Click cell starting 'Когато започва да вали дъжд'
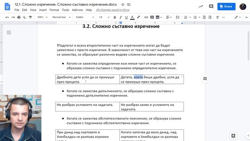Screen dimensions: 250x141 [x=152, y=135]
